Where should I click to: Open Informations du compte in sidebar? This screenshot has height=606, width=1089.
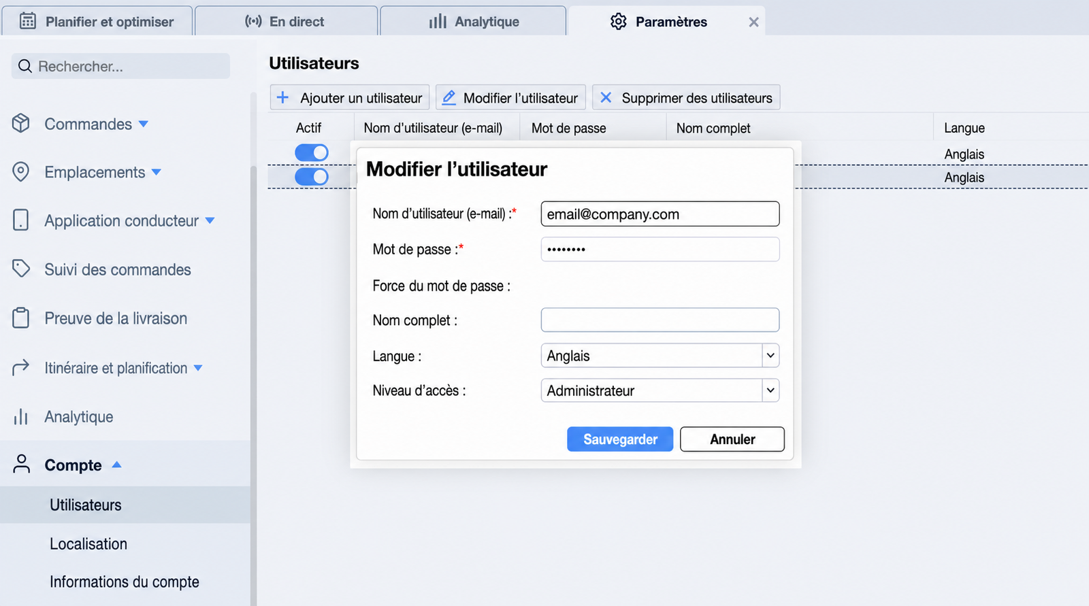125,582
